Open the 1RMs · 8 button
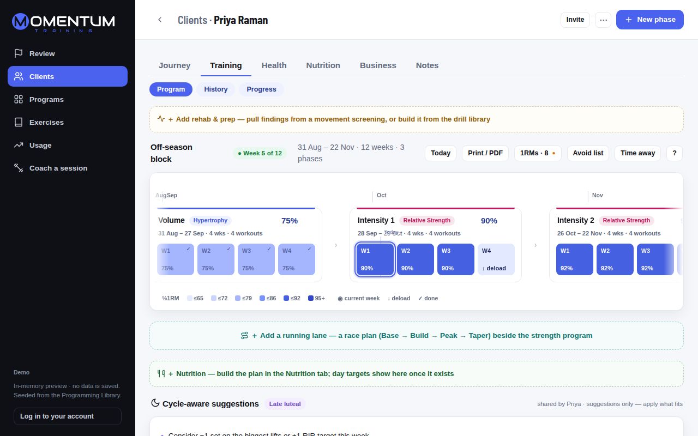This screenshot has width=698, height=436. 538,153
